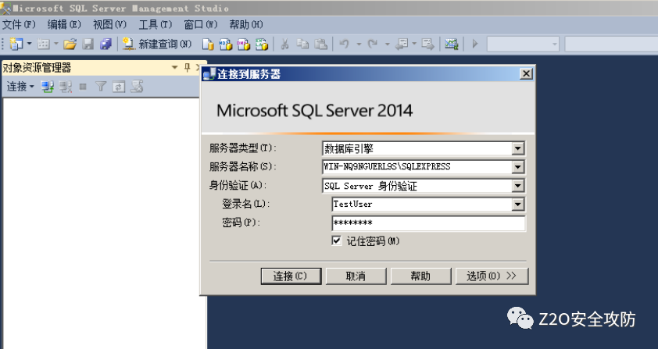Viewport: 658px width, 349px height.
Task: Click the Cut scissors icon
Action: [284, 44]
